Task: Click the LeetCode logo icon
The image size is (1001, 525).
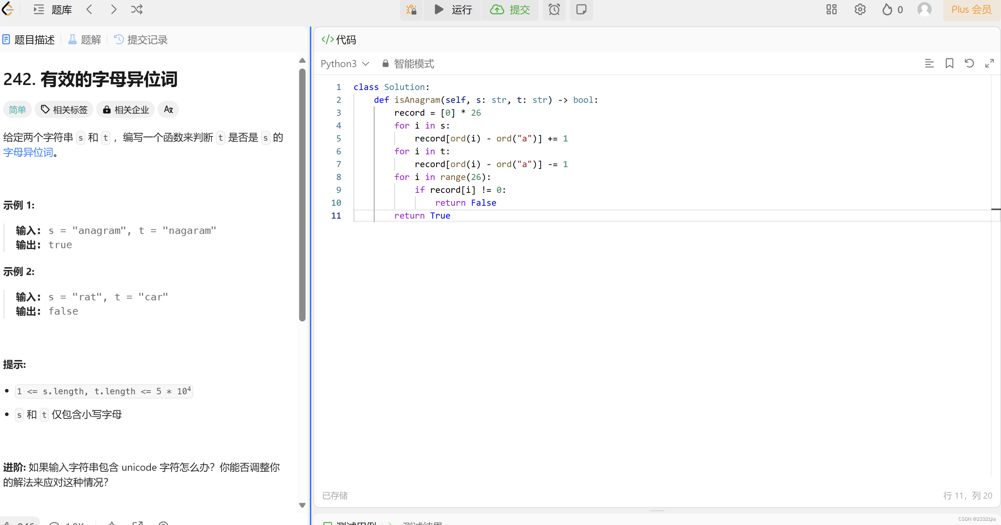Action: coord(8,9)
